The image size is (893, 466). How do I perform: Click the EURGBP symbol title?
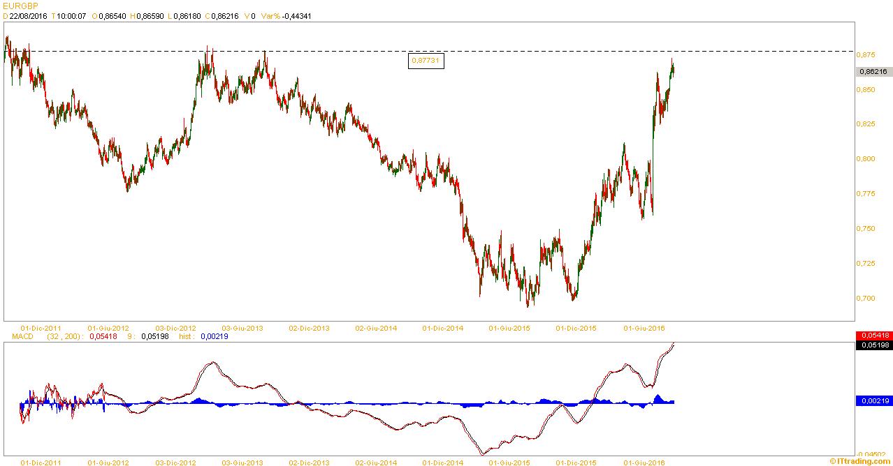19,6
